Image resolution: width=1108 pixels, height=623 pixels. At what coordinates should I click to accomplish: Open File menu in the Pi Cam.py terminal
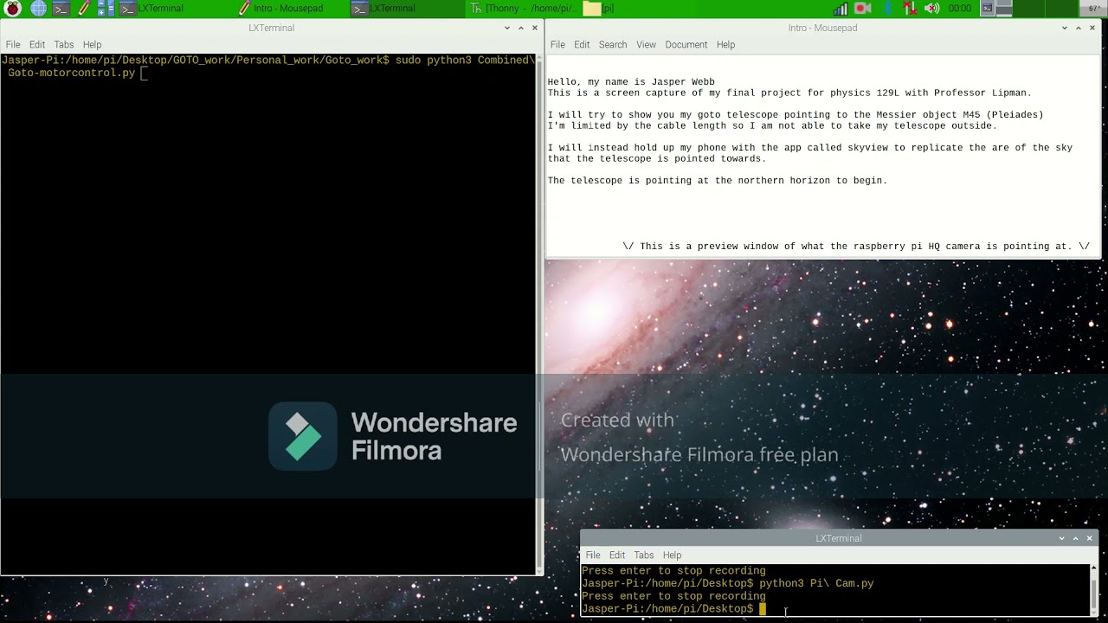tap(593, 555)
